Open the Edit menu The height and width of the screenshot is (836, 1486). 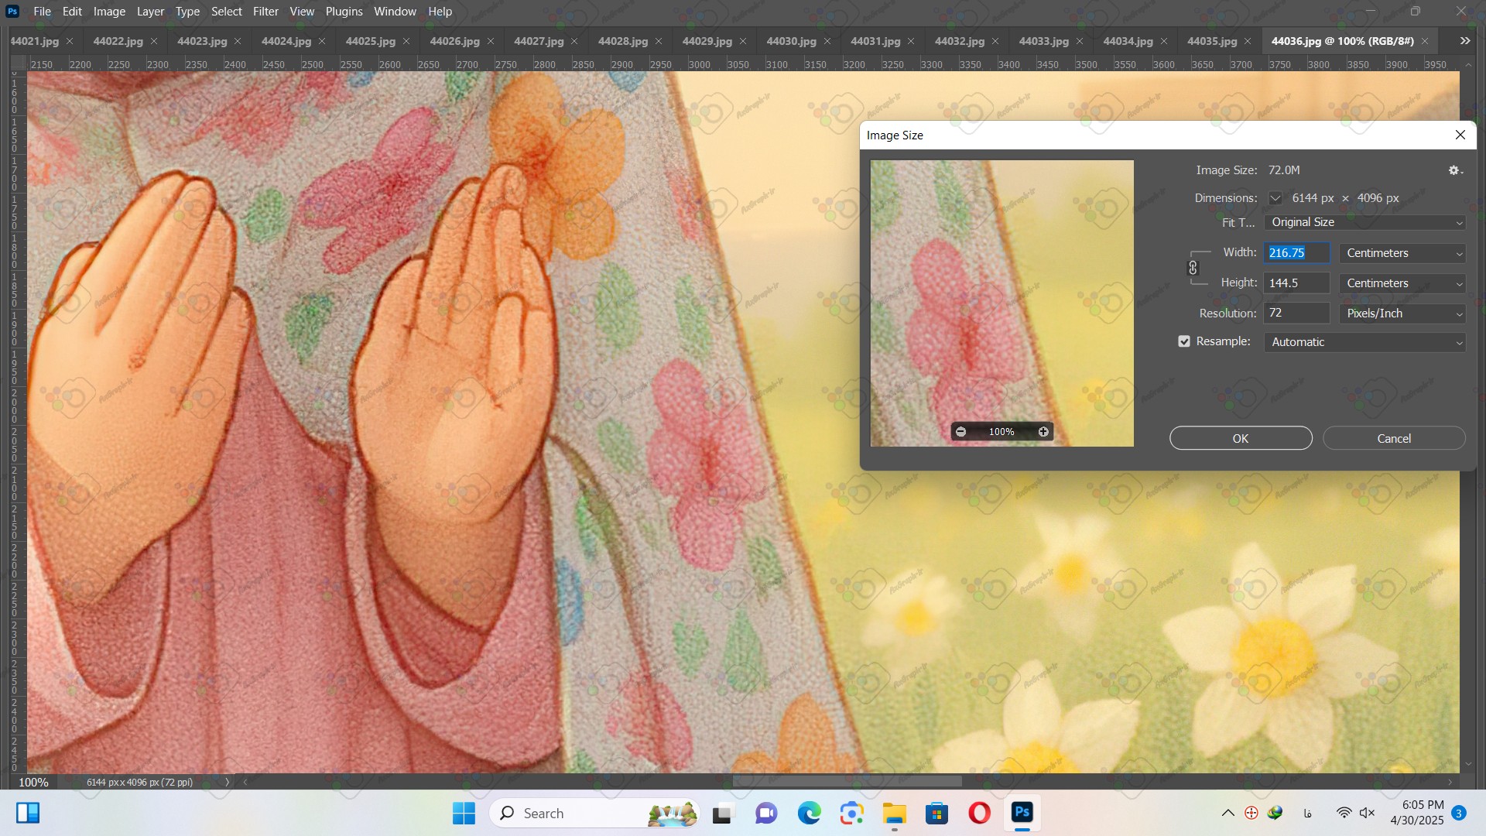(x=72, y=12)
